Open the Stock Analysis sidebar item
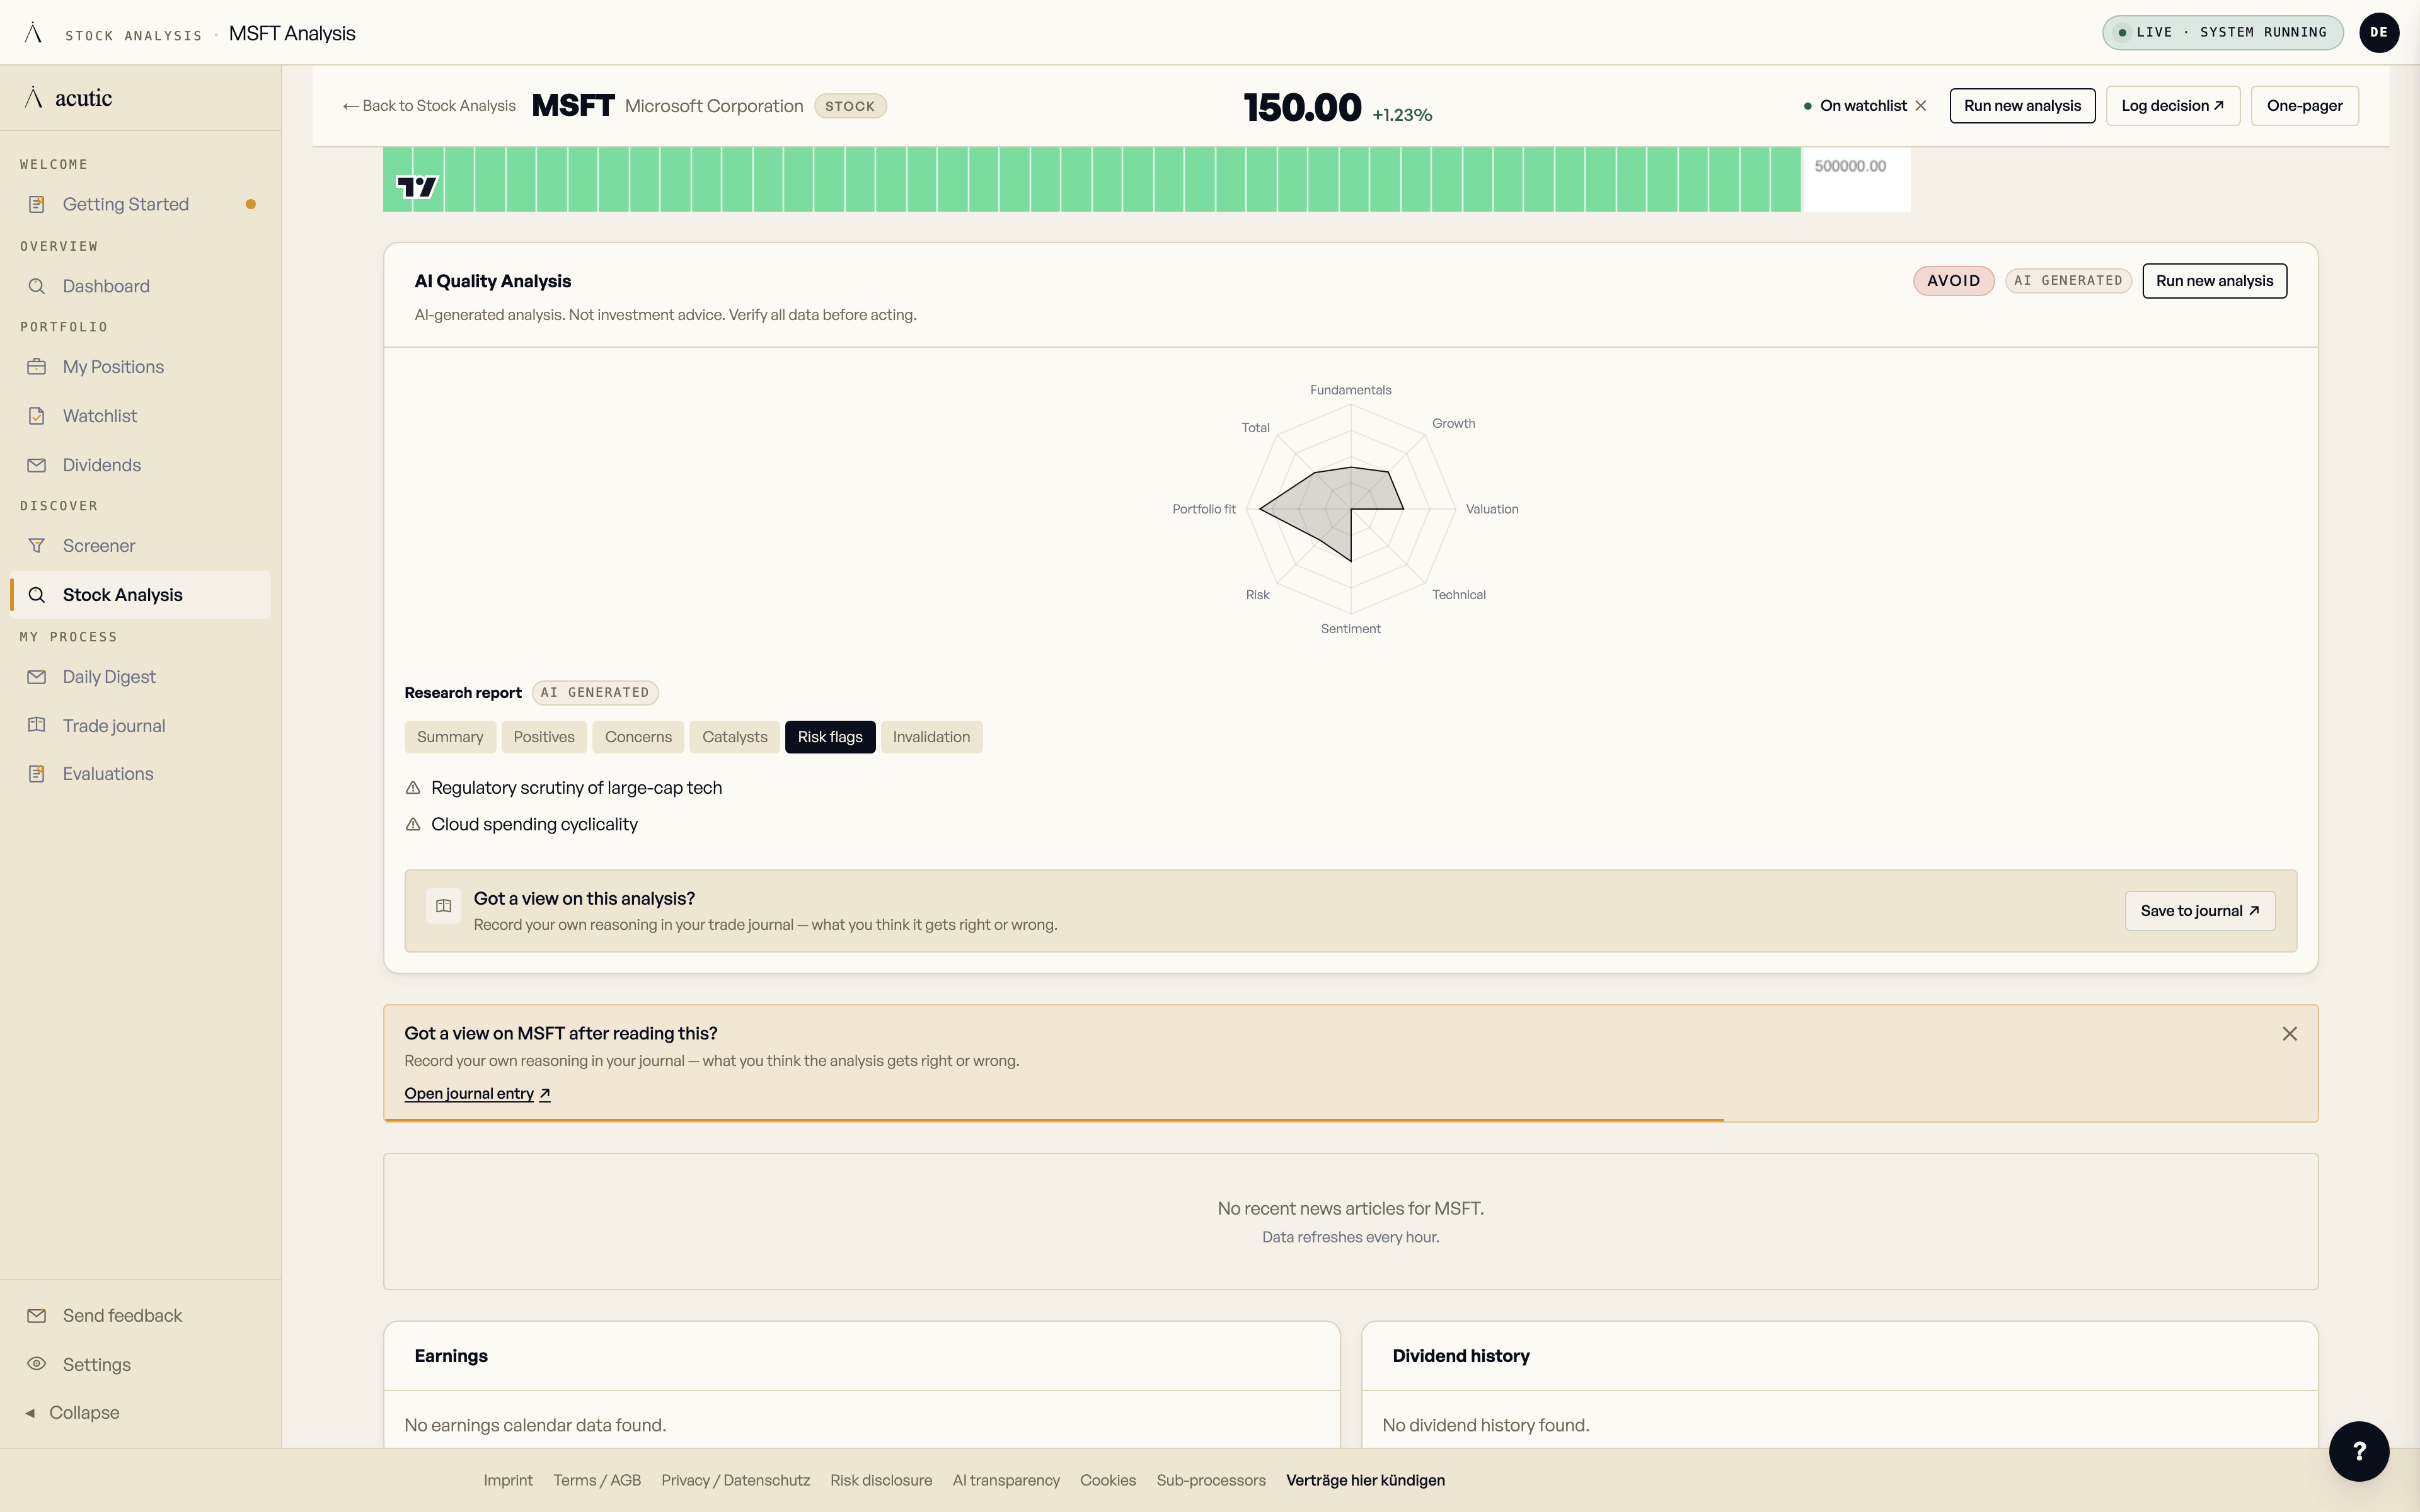The height and width of the screenshot is (1512, 2420). coord(140,595)
